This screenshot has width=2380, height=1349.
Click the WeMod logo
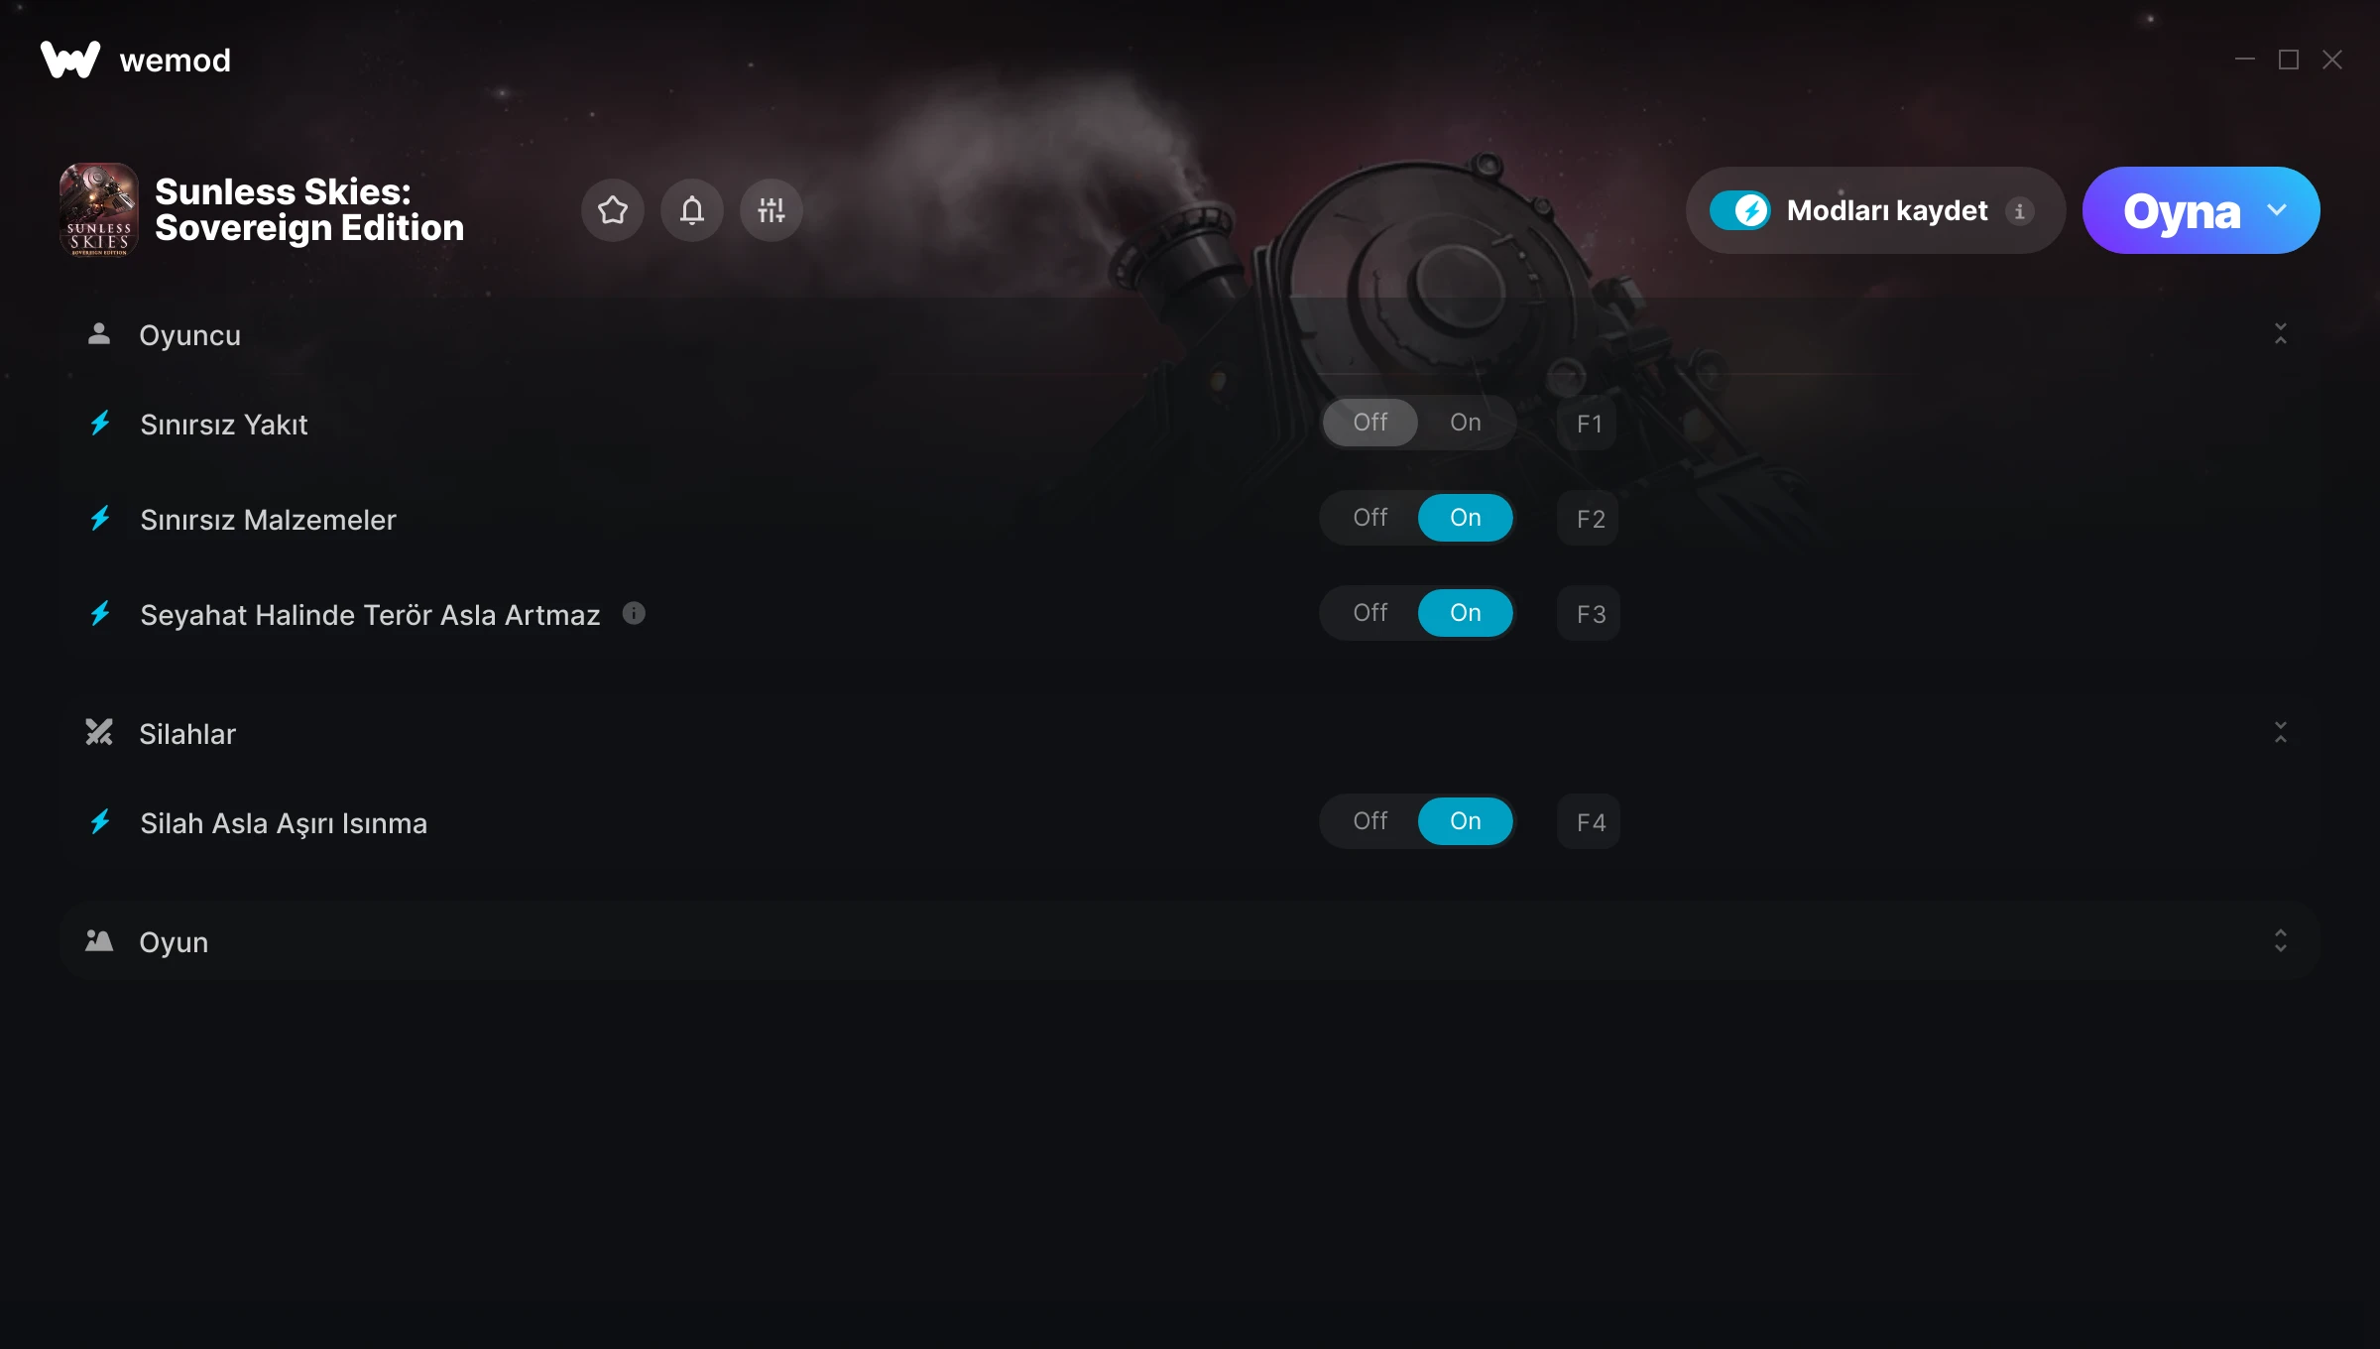pyautogui.click(x=70, y=60)
